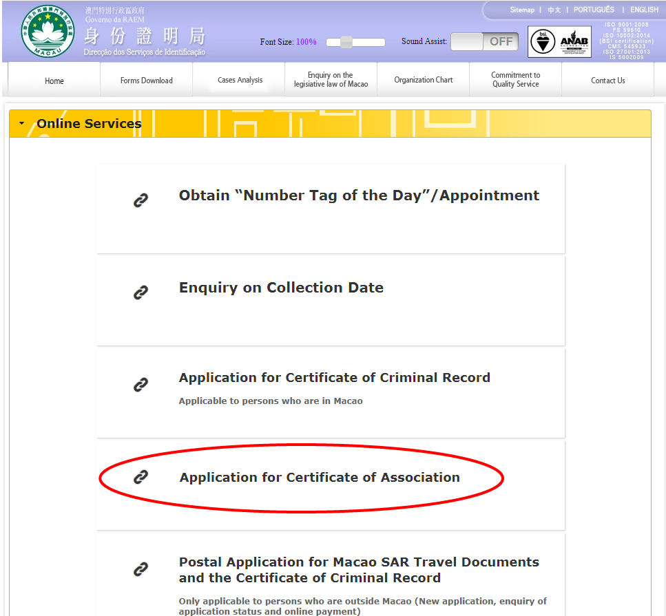Screen dimensions: 666x616
Task: Collapse the Online Services section arrow
Action: click(22, 124)
